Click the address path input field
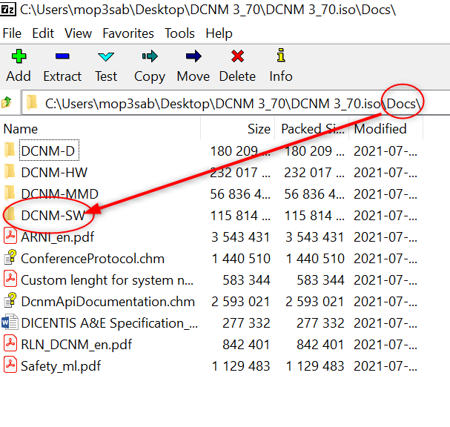 click(235, 103)
